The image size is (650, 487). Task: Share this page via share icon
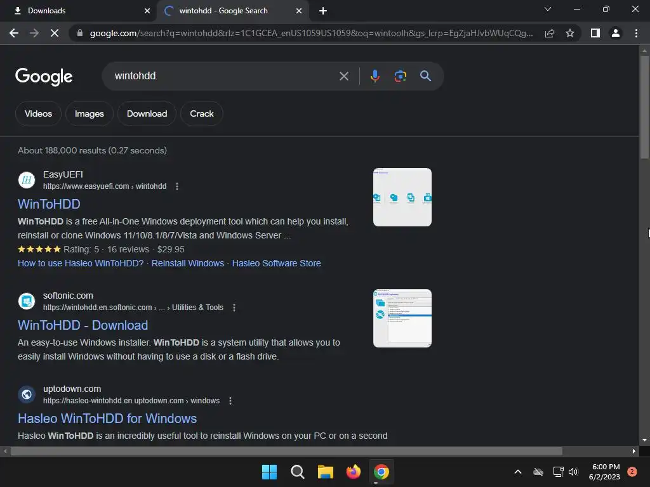pos(550,33)
